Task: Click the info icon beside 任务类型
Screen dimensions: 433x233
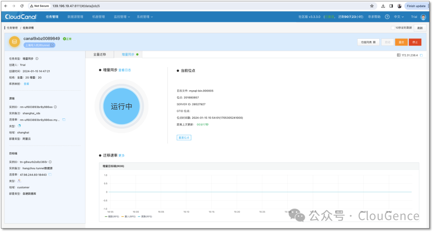Action: (x=37, y=59)
